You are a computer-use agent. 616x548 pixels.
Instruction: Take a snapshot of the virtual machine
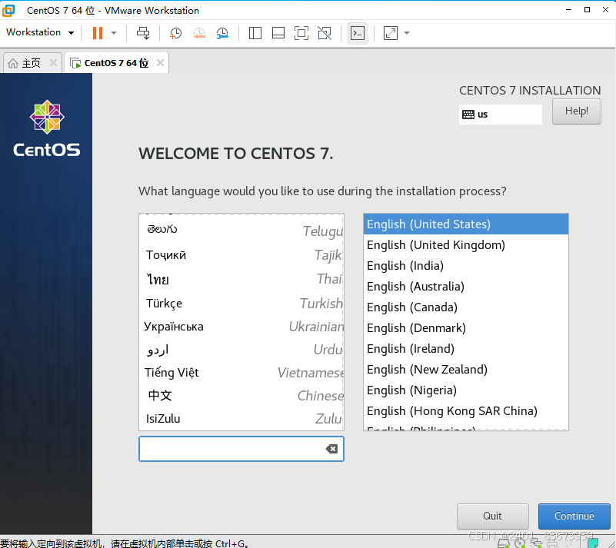[x=175, y=33]
